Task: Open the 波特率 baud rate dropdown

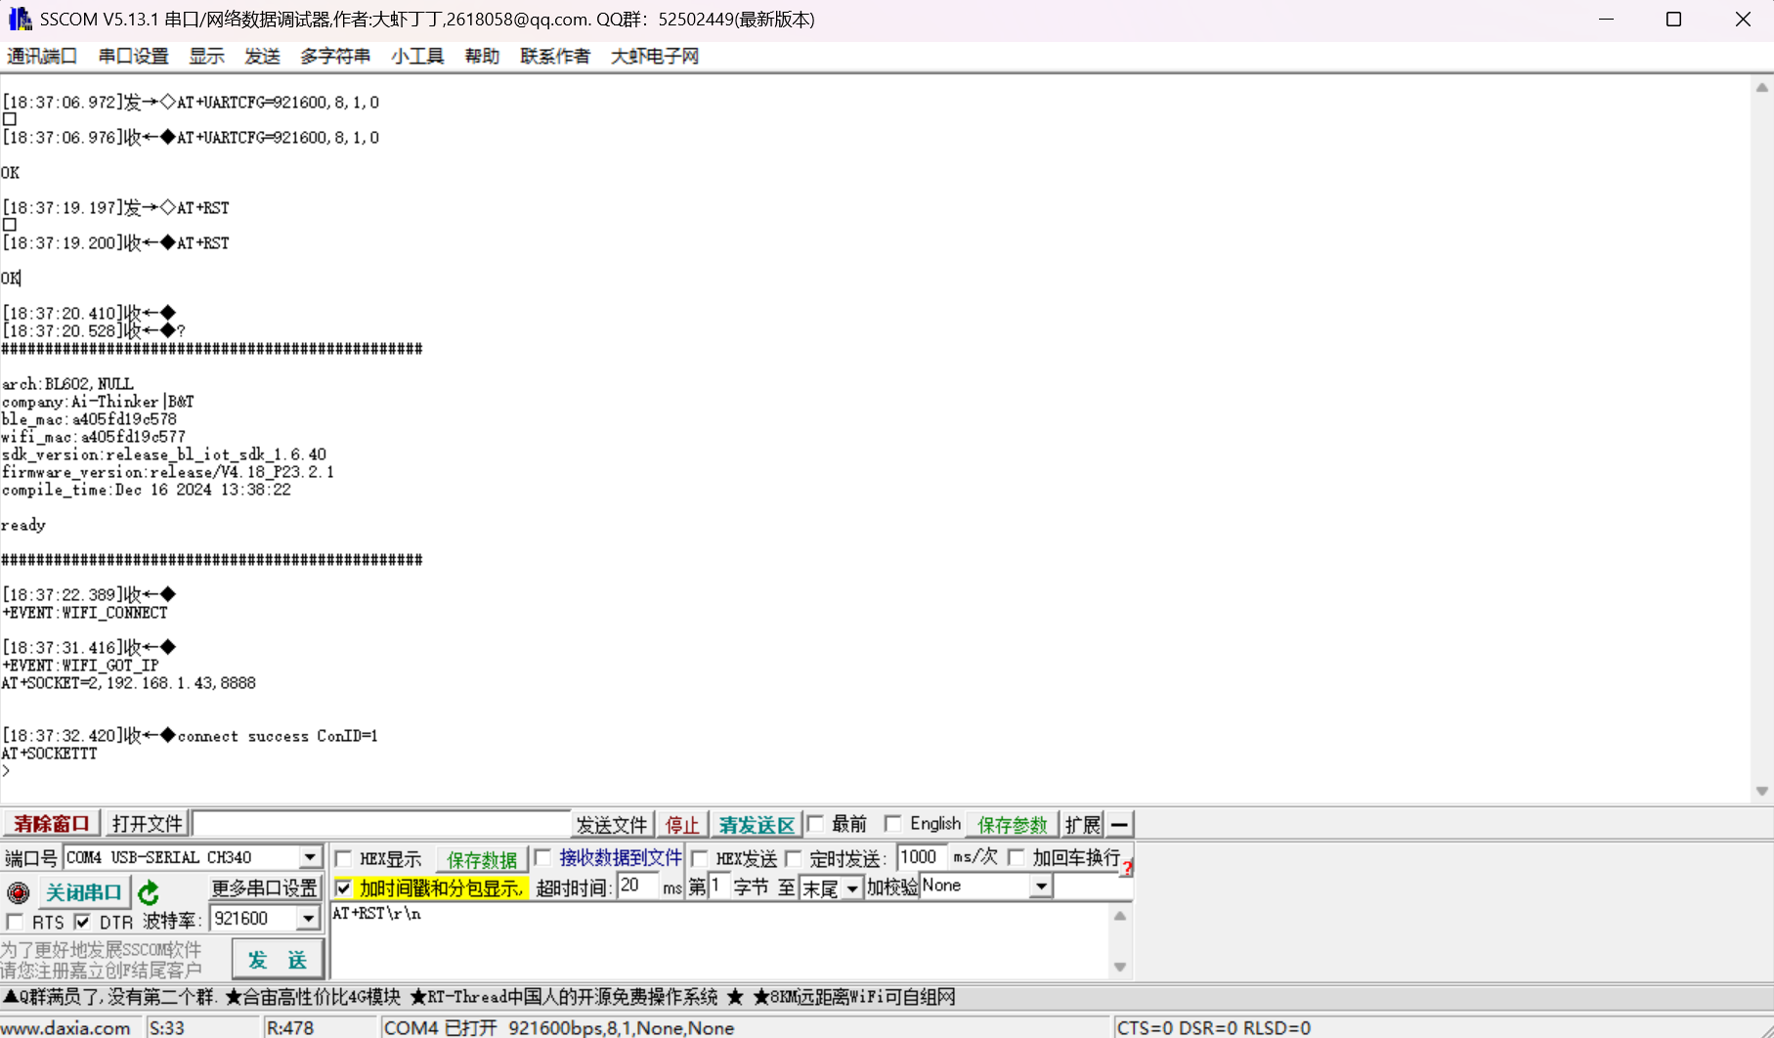Action: pyautogui.click(x=308, y=919)
